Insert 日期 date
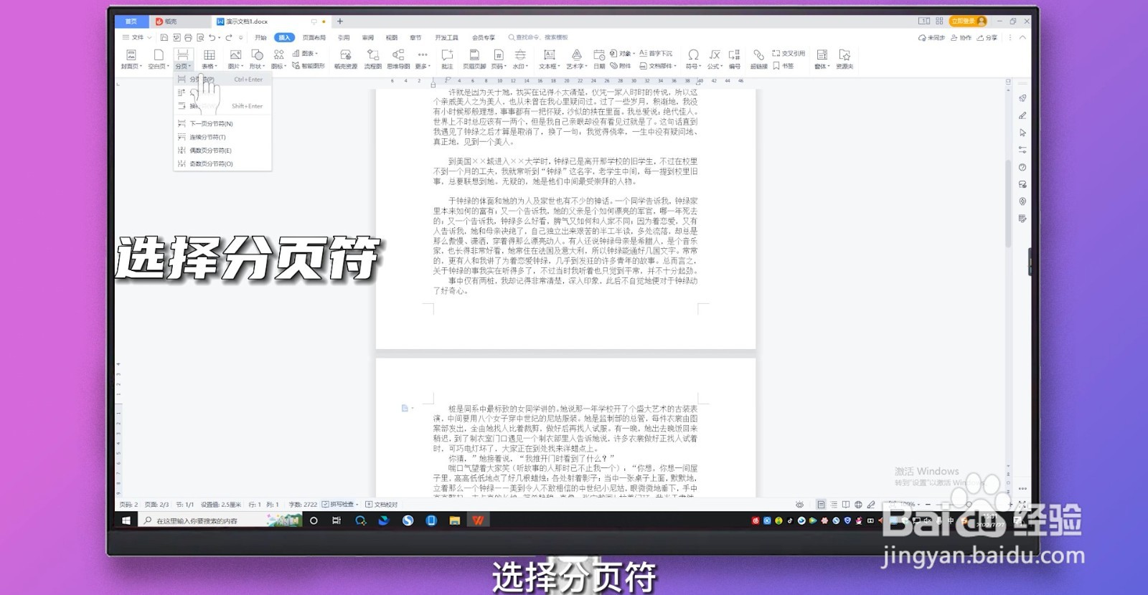Image resolution: width=1148 pixels, height=595 pixels. pyautogui.click(x=599, y=59)
